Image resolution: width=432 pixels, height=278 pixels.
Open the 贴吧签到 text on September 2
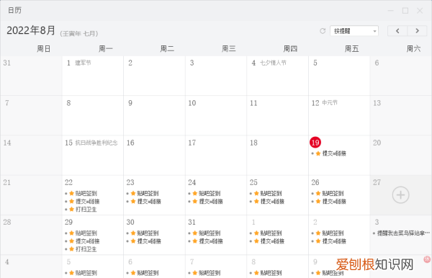tap(333, 233)
